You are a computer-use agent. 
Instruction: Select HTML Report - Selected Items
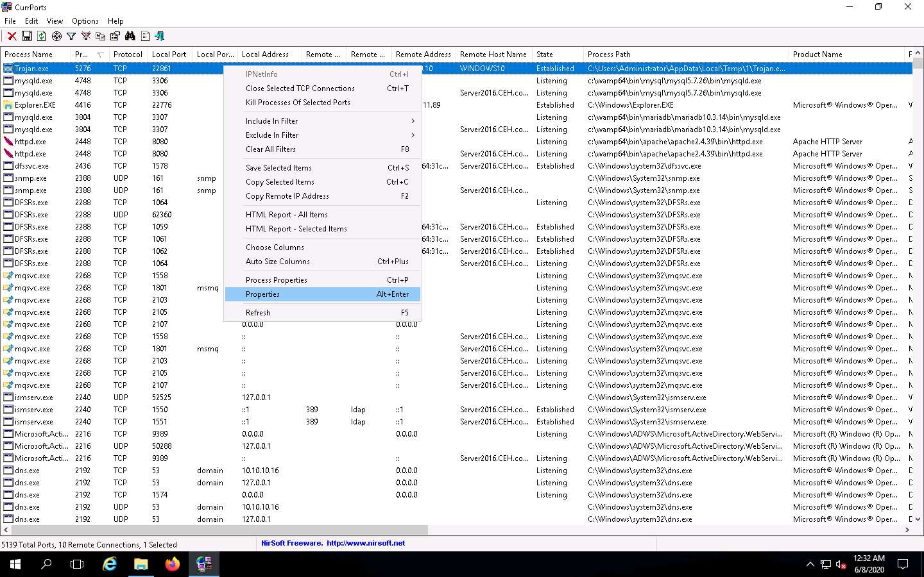tap(322, 228)
